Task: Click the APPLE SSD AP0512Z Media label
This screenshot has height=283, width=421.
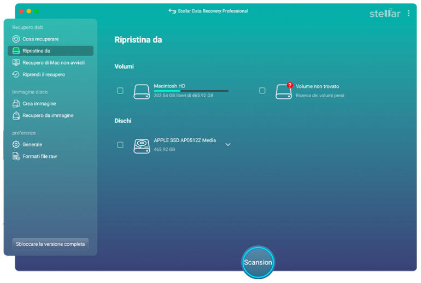Action: [185, 140]
